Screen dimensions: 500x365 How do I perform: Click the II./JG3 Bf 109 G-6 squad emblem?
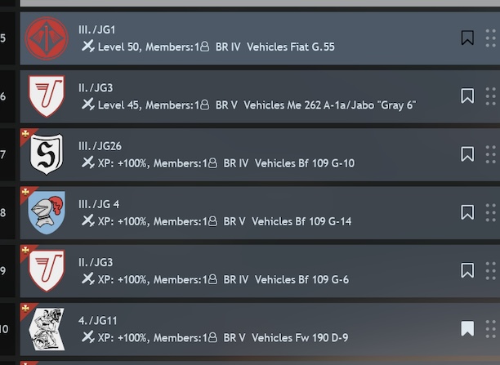[47, 270]
